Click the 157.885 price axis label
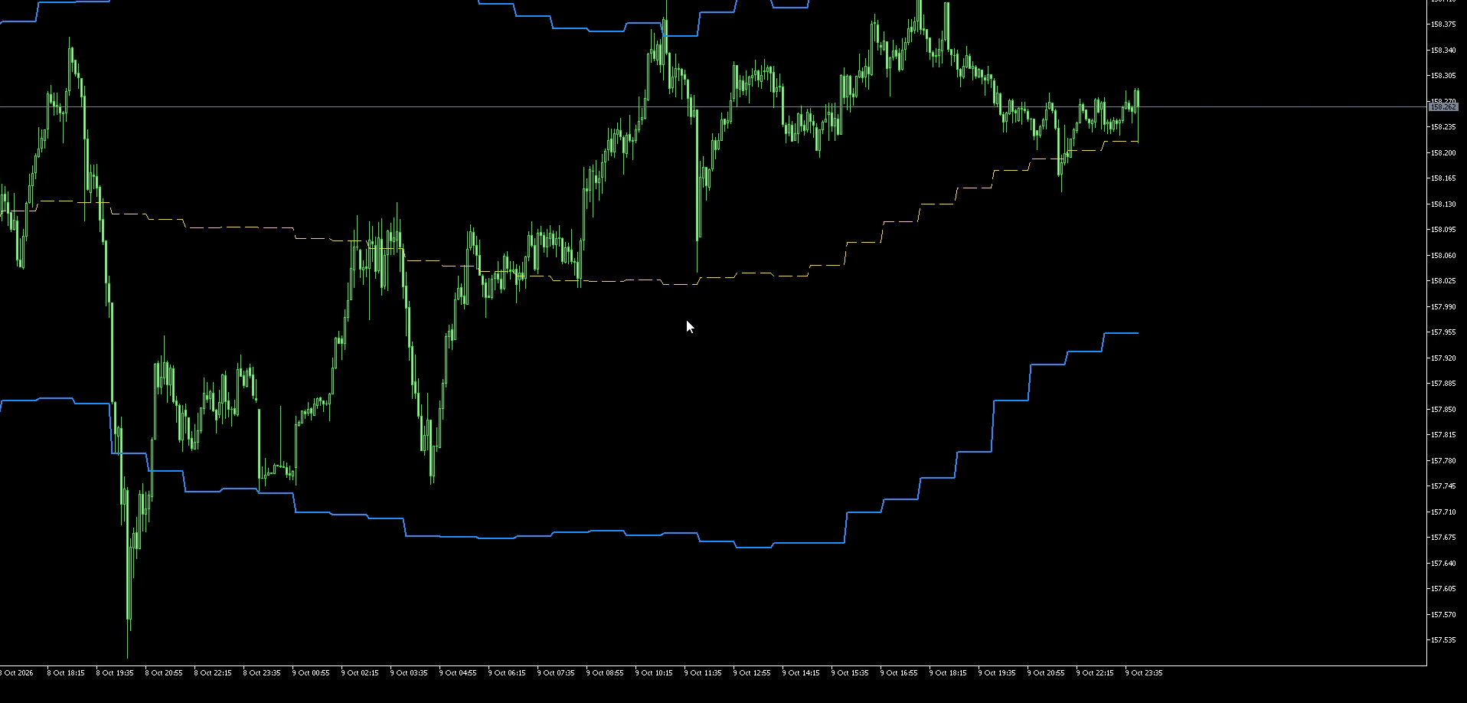 [x=1443, y=384]
